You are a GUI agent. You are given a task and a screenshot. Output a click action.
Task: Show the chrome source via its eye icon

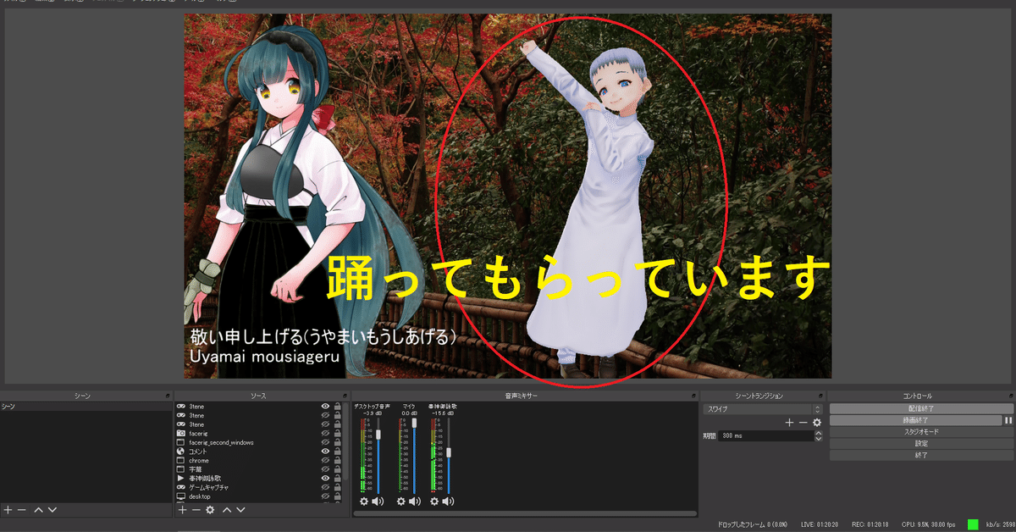click(325, 461)
